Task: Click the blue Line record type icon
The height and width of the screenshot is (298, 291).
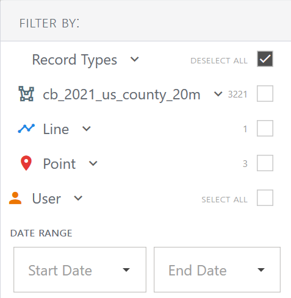Action: (26, 129)
